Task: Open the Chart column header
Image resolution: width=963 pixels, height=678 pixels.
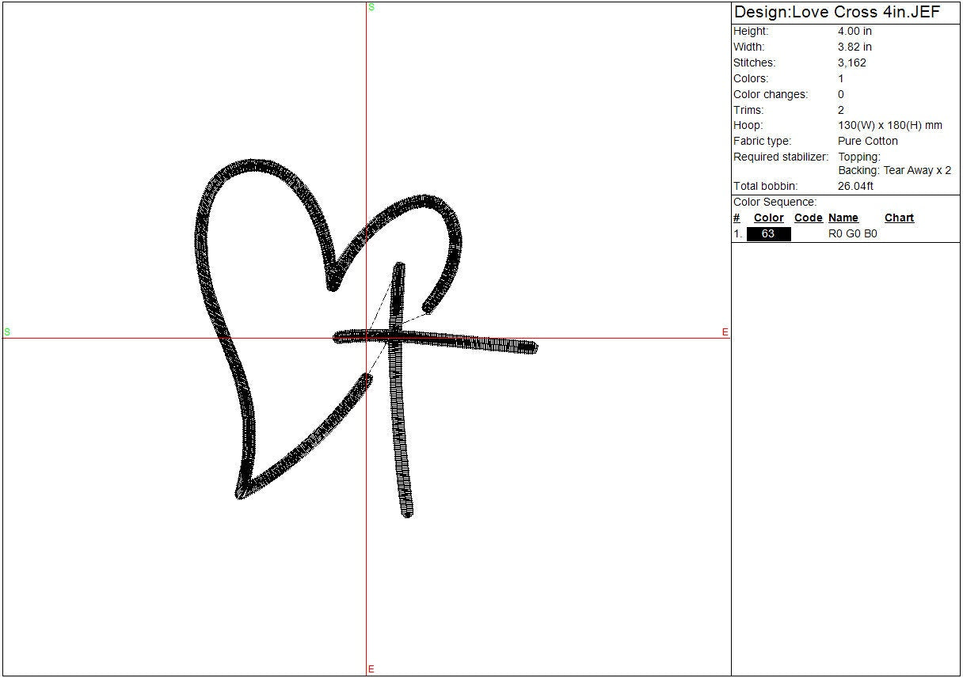Action: point(899,218)
